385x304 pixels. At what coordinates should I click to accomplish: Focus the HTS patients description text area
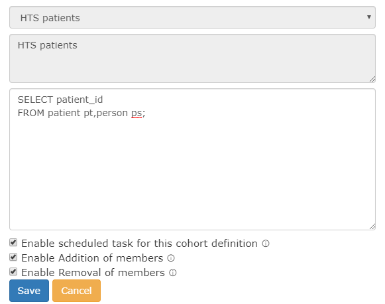click(192, 58)
